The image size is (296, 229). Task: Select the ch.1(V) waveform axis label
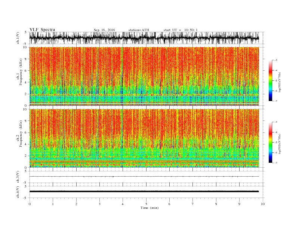(18, 38)
